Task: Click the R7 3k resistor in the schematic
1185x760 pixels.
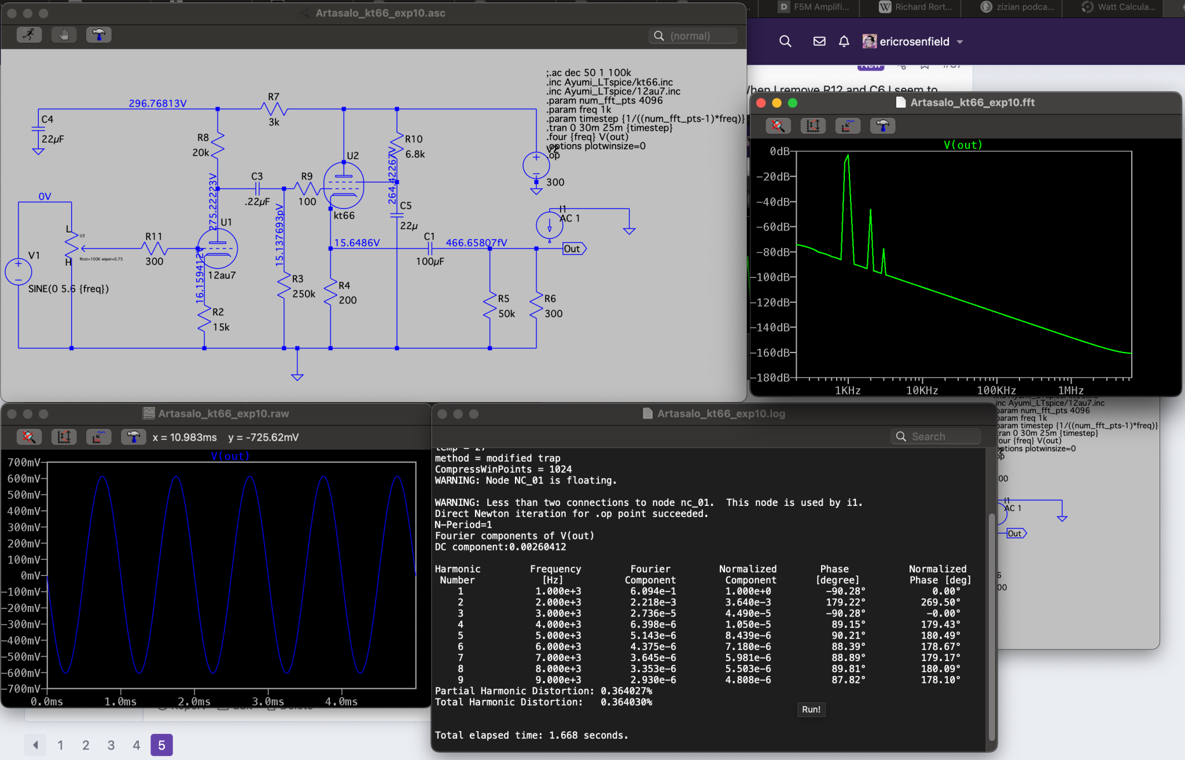Action: click(274, 109)
